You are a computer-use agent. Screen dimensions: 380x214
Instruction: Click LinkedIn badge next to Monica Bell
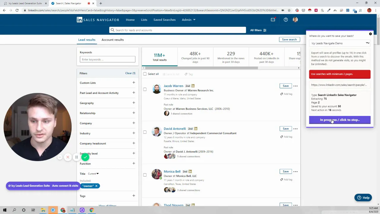(x=190, y=171)
